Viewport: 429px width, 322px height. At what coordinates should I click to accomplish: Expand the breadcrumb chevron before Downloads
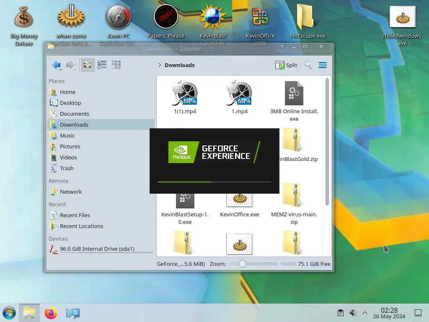tap(160, 65)
